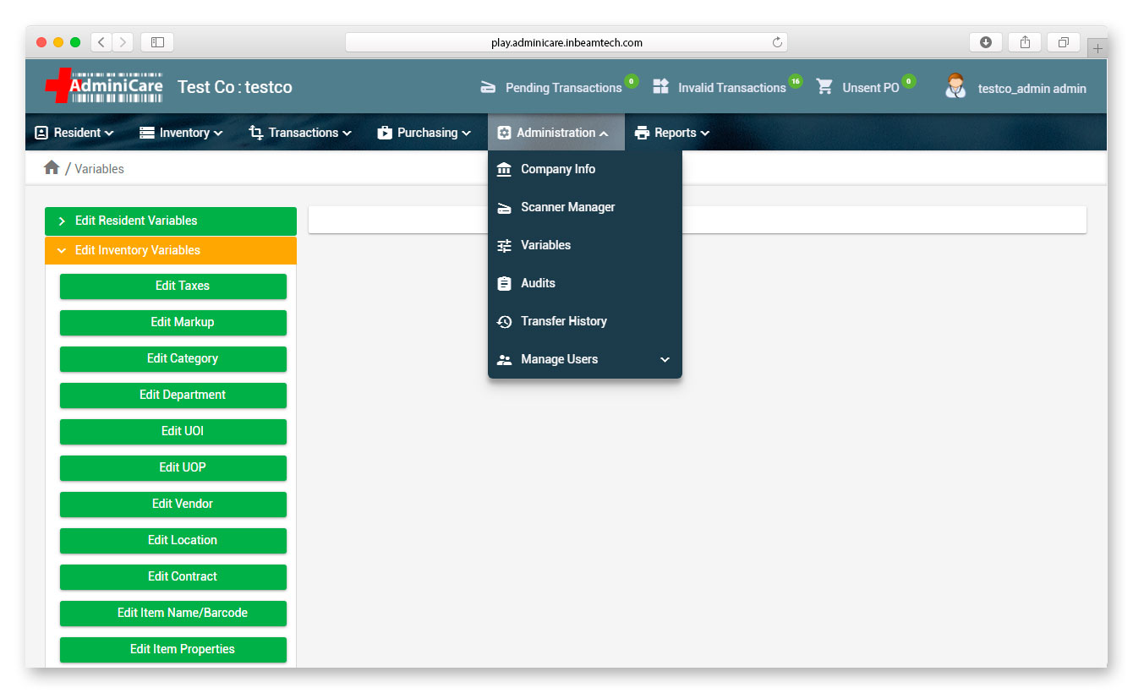Screen dimensions: 1133x693
Task: Click the Pending Transactions scanner icon
Action: click(488, 87)
